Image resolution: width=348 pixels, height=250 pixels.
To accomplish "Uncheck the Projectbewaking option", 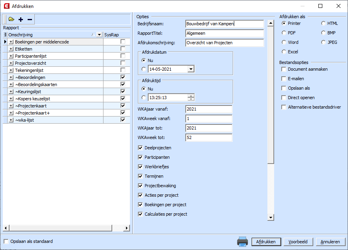I will pyautogui.click(x=140, y=186).
